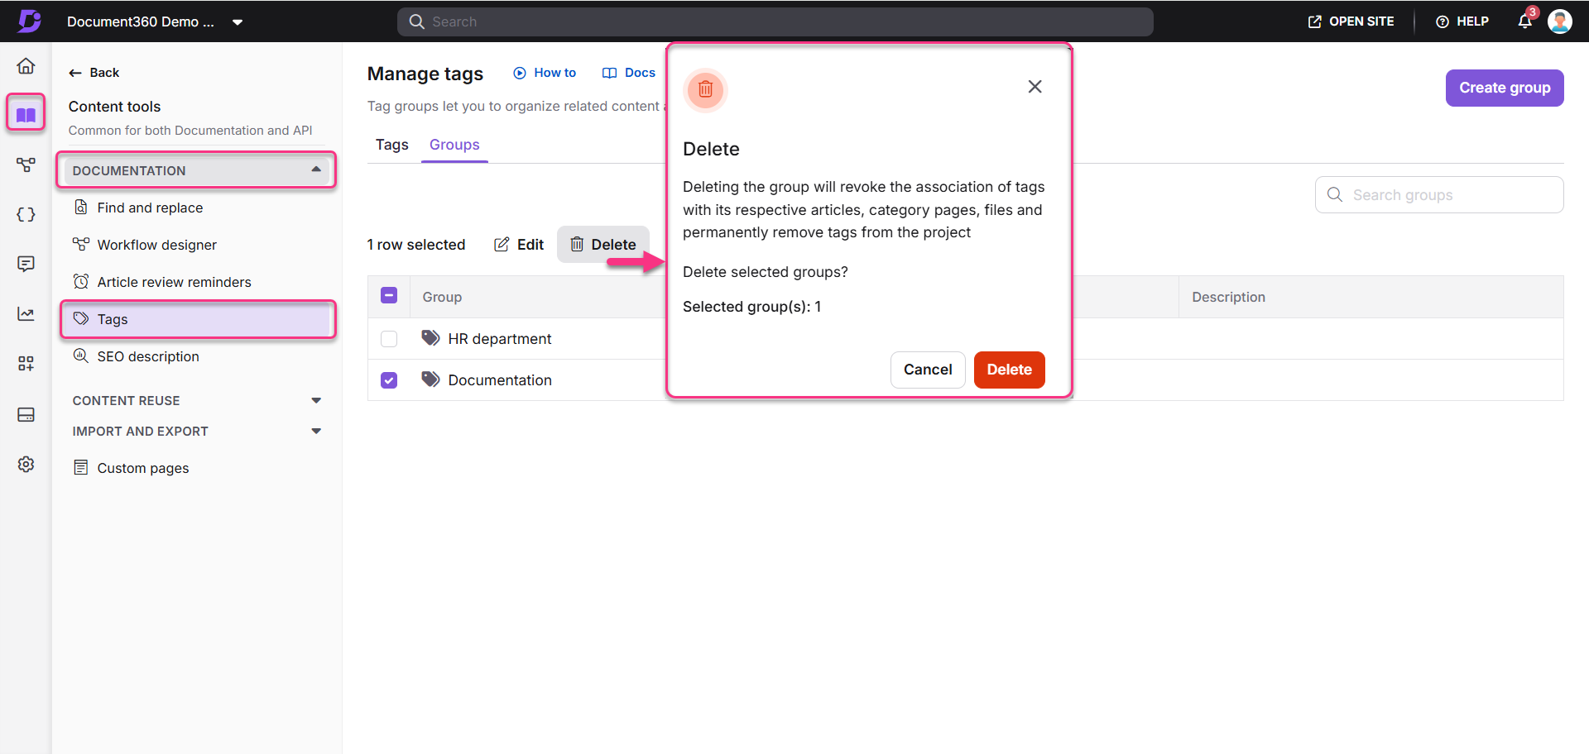Cancel the delete dialog
Image resolution: width=1589 pixels, height=754 pixels.
coord(927,370)
